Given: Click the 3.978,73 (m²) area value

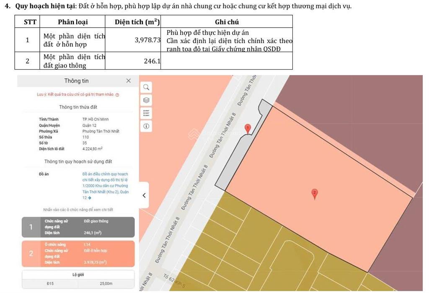Looking at the screenshot, I should pos(95,262).
